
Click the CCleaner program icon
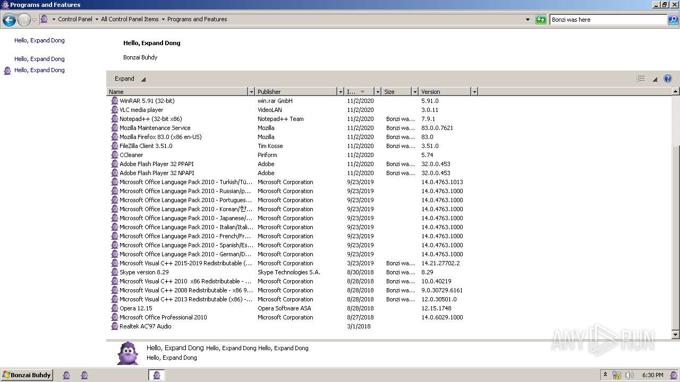click(x=114, y=155)
